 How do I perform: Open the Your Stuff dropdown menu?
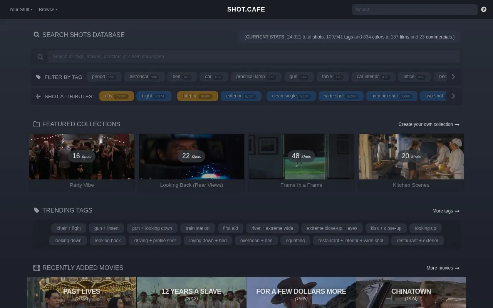[x=21, y=10]
